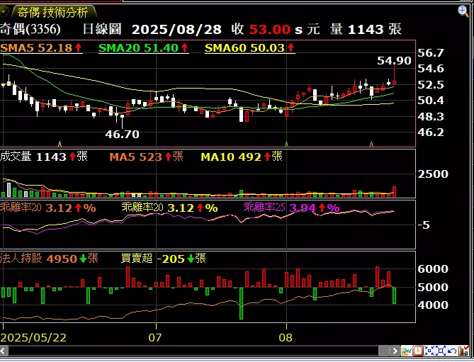This screenshot has width=474, height=362.
Task: Select the 奇偶 技術分析 tab
Action: tap(53, 12)
